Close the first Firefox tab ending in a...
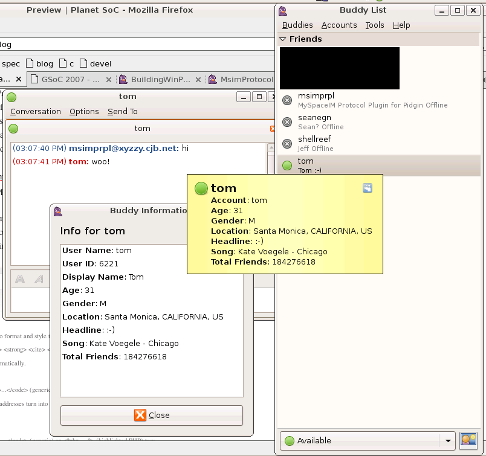The width and height of the screenshot is (486, 456). 19,79
